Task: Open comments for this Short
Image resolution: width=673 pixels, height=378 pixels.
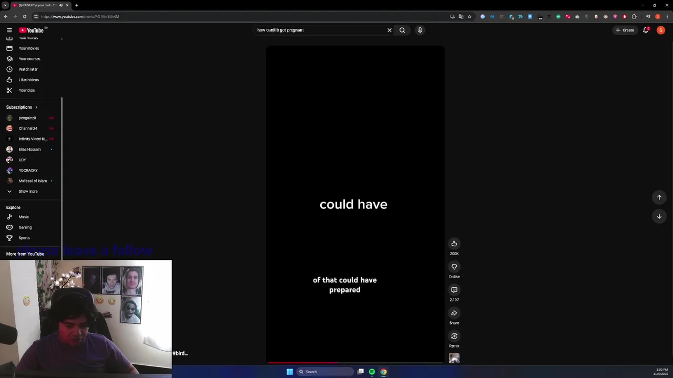Action: tap(454, 290)
